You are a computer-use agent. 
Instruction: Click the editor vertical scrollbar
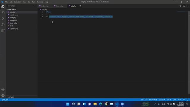(189, 52)
